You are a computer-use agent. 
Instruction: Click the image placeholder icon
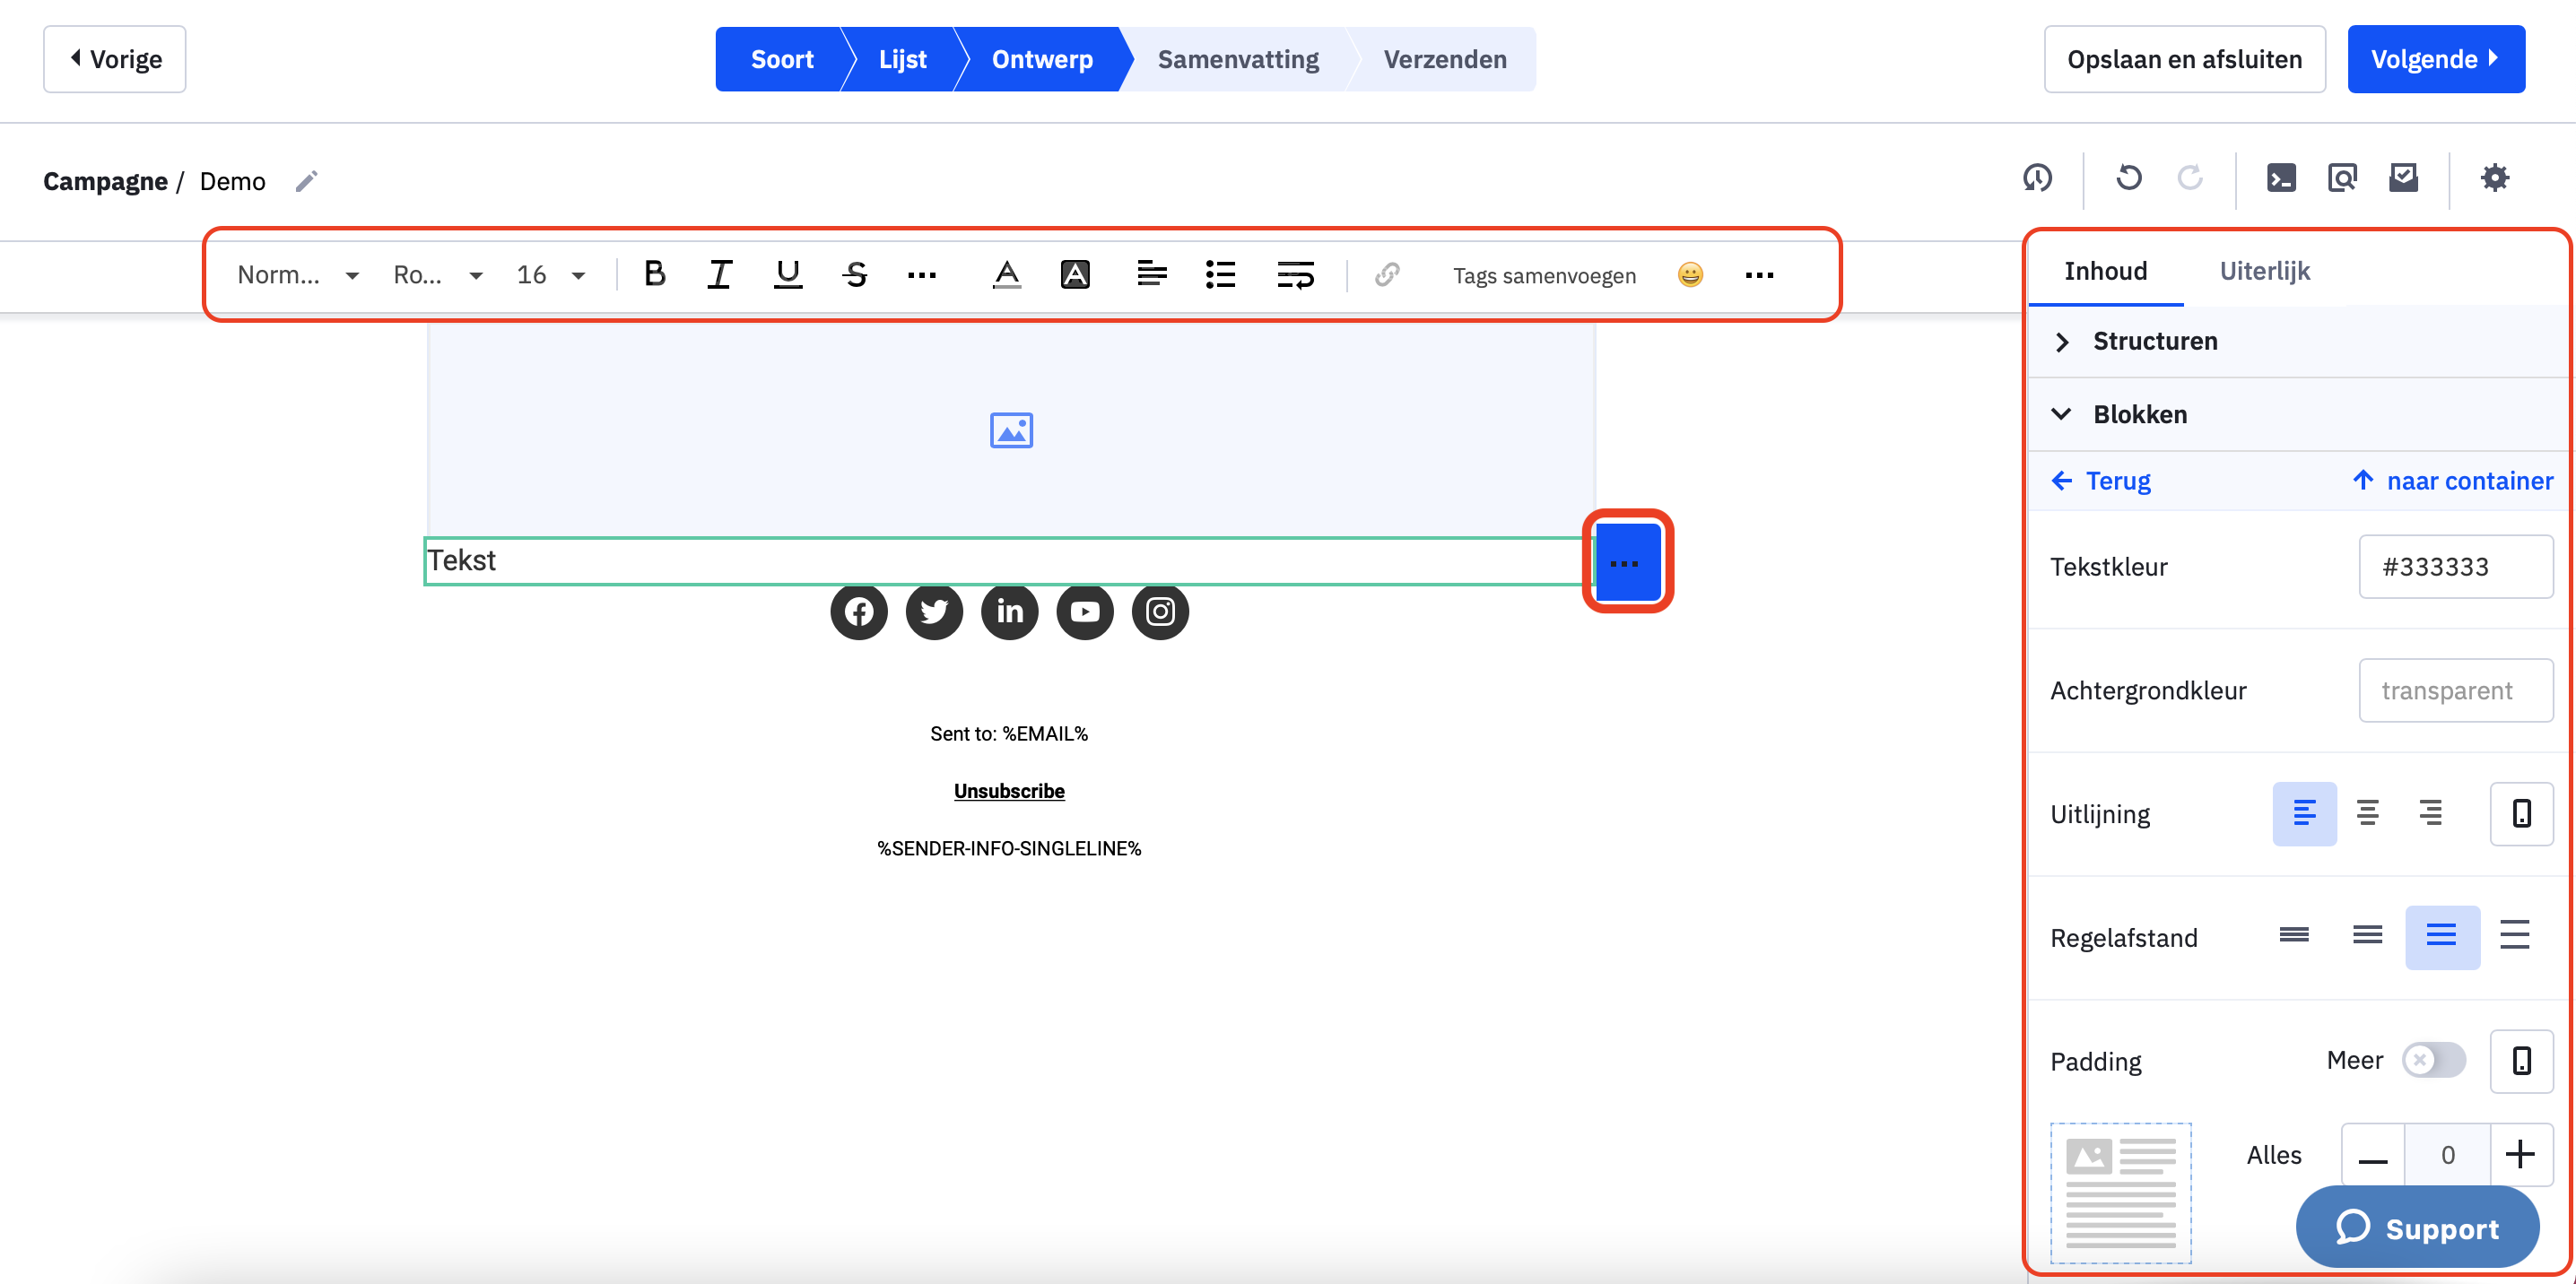point(1011,430)
